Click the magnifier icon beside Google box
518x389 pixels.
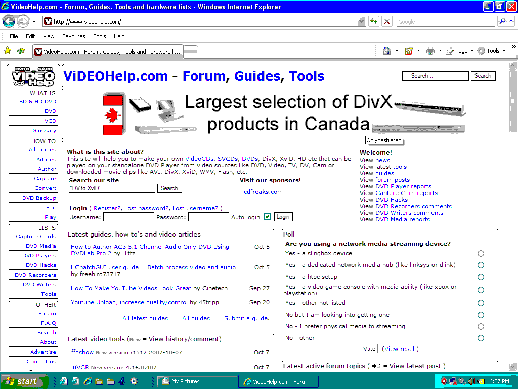502,21
